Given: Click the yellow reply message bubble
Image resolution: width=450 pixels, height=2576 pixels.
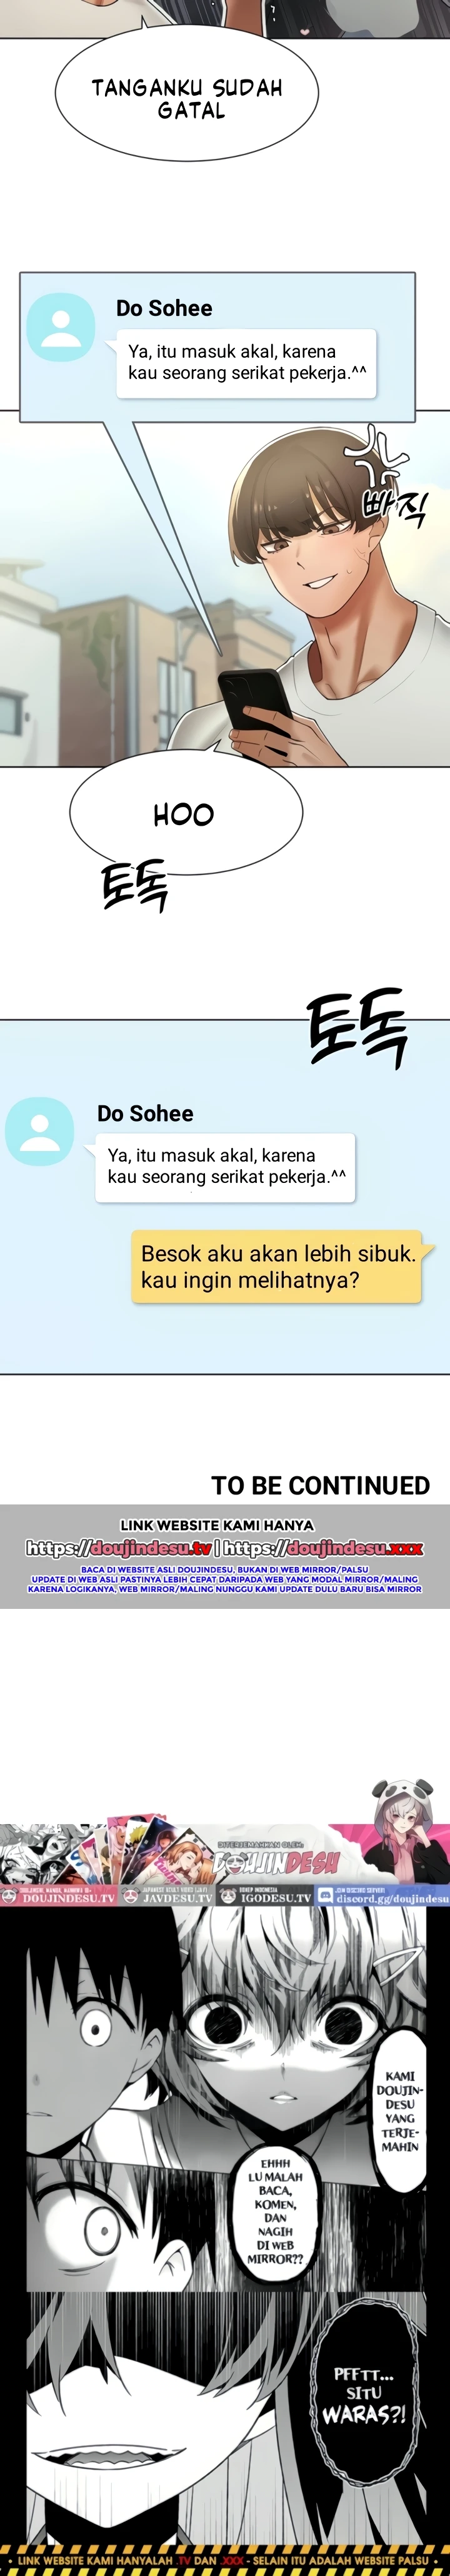Looking at the screenshot, I should 276,1266.
